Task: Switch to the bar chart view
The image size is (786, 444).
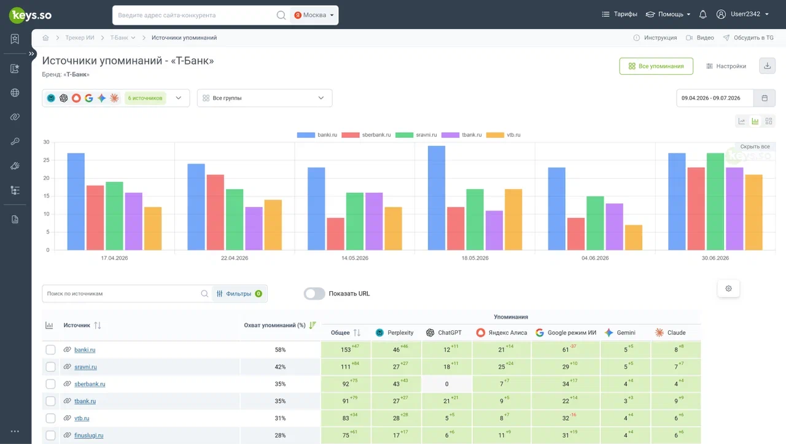Action: coord(755,121)
